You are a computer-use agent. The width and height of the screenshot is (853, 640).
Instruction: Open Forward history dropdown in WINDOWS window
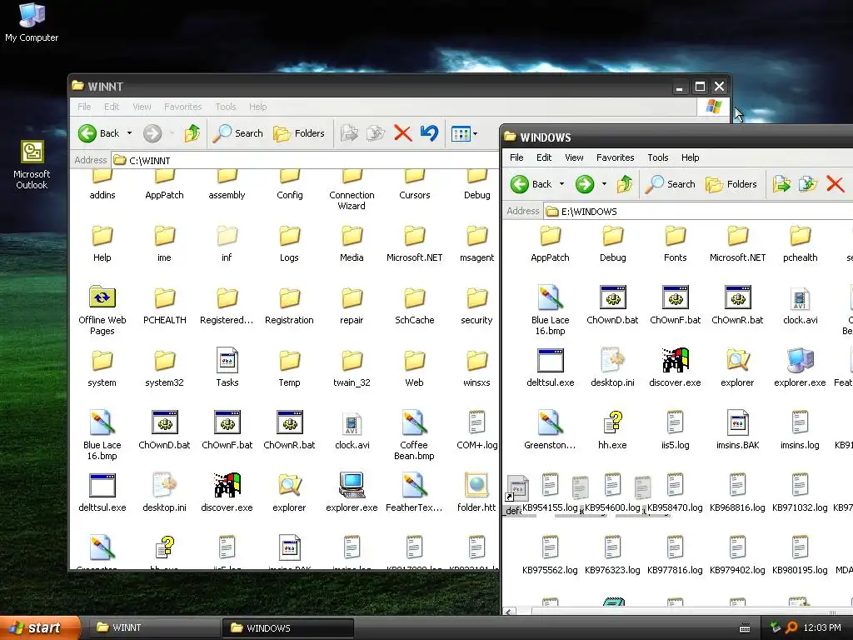pyautogui.click(x=604, y=184)
